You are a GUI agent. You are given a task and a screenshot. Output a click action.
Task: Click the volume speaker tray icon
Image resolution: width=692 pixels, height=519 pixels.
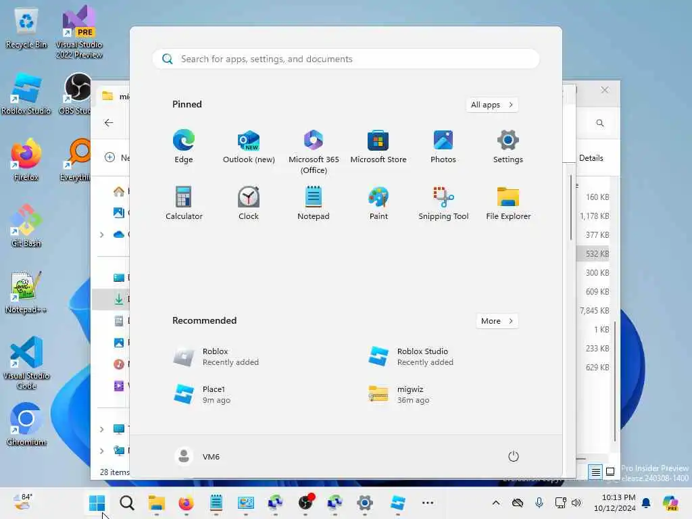point(576,503)
